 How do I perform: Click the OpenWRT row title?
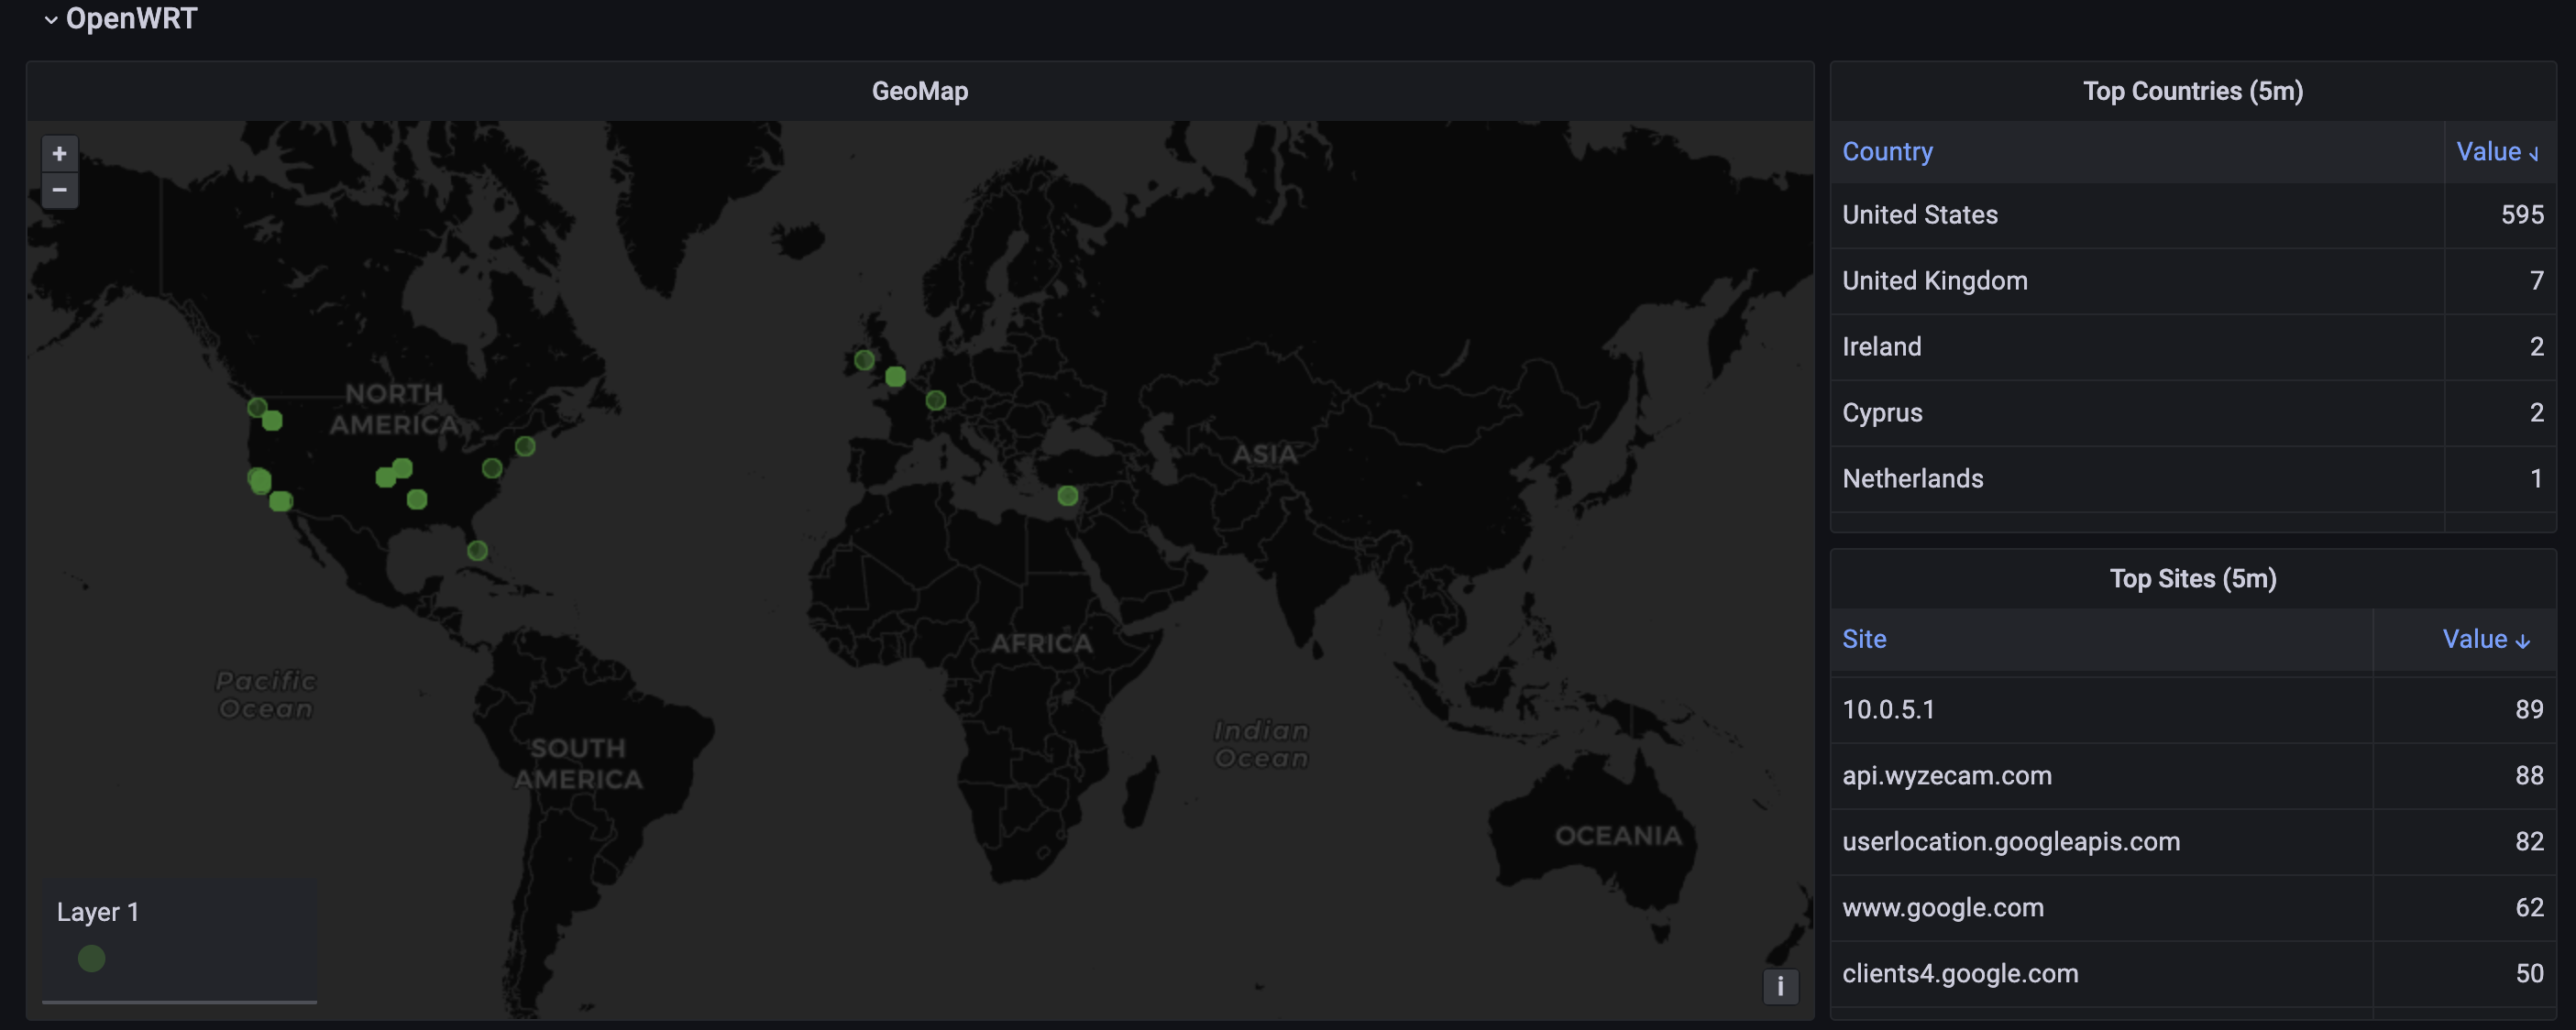point(131,19)
